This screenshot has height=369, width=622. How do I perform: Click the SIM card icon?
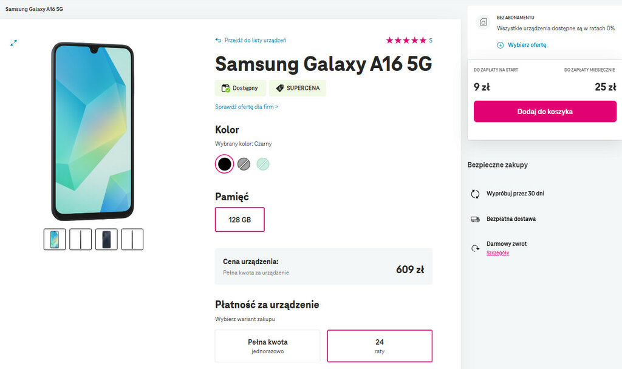484,22
